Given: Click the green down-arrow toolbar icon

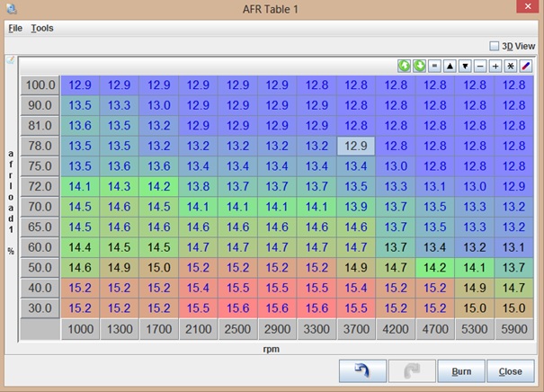Looking at the screenshot, I should (419, 67).
